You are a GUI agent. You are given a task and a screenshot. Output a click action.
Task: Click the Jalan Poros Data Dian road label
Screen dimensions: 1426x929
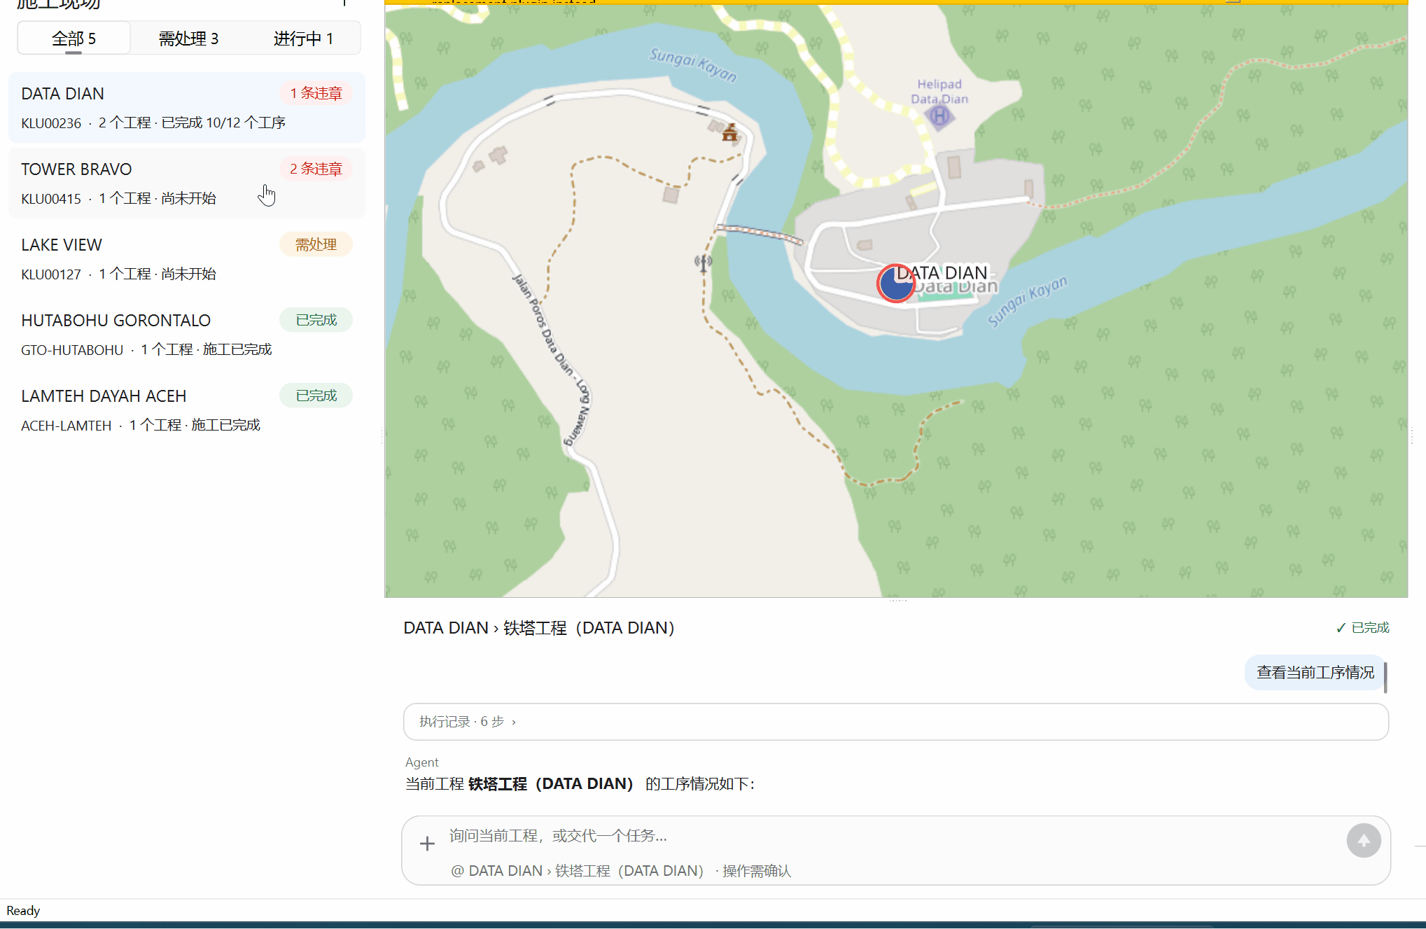(x=551, y=359)
